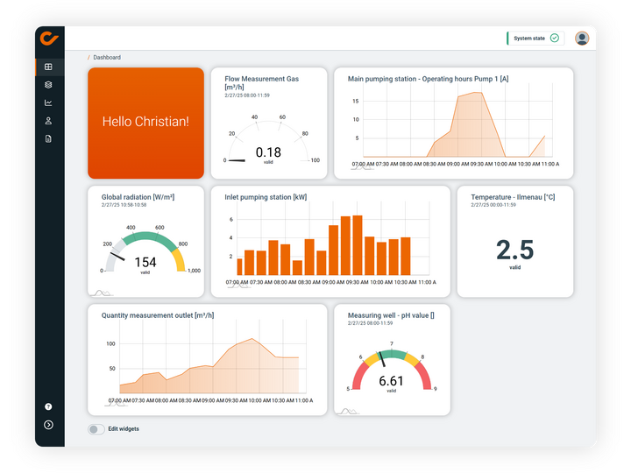Image resolution: width=631 pixels, height=473 pixels.
Task: Click the help question mark icon
Action: [x=48, y=406]
